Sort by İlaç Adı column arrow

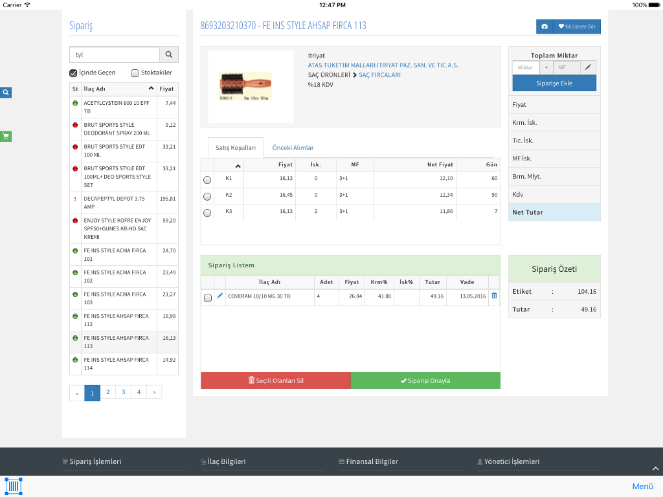tap(151, 88)
